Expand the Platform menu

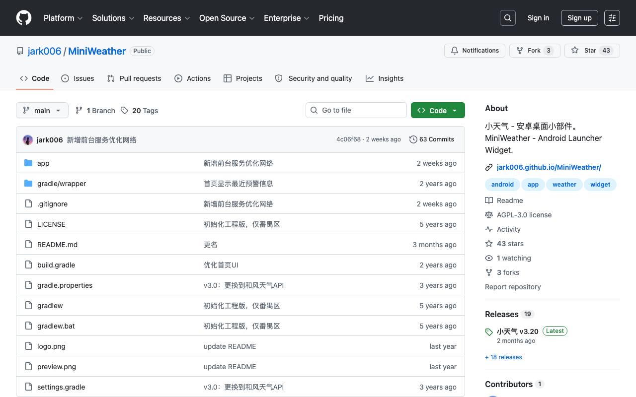point(63,18)
